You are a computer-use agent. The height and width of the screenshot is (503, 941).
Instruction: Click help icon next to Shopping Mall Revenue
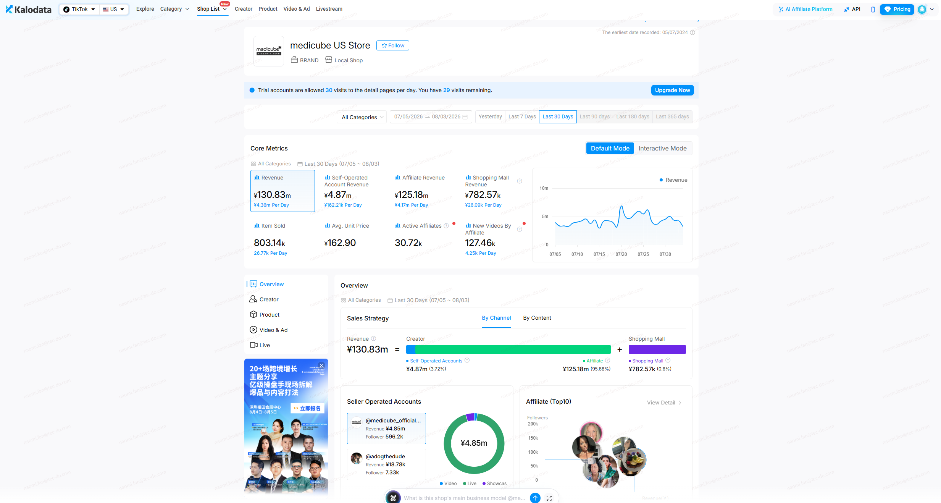(x=520, y=181)
